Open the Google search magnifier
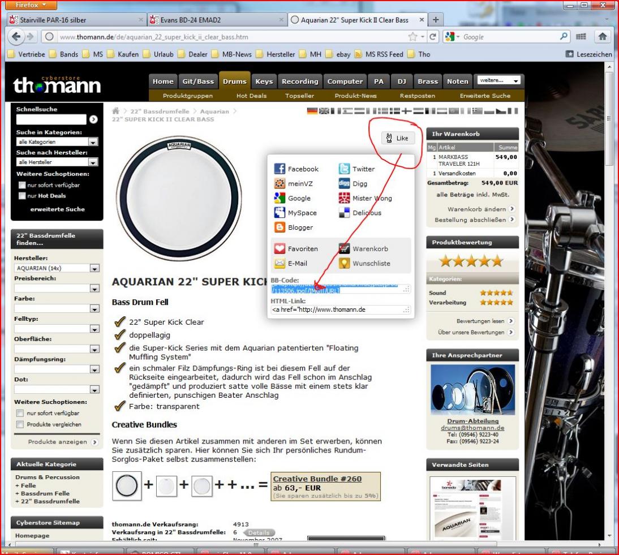 coord(564,37)
